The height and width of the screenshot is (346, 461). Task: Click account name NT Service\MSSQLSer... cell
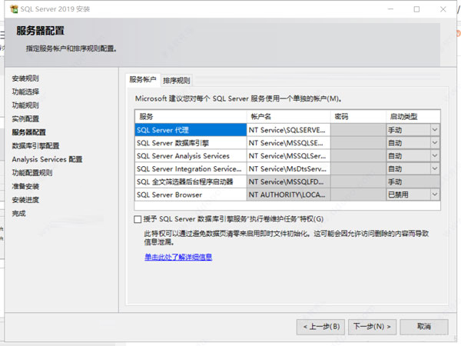click(x=288, y=156)
